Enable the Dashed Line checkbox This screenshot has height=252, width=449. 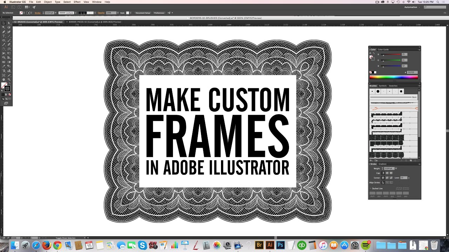click(x=370, y=188)
